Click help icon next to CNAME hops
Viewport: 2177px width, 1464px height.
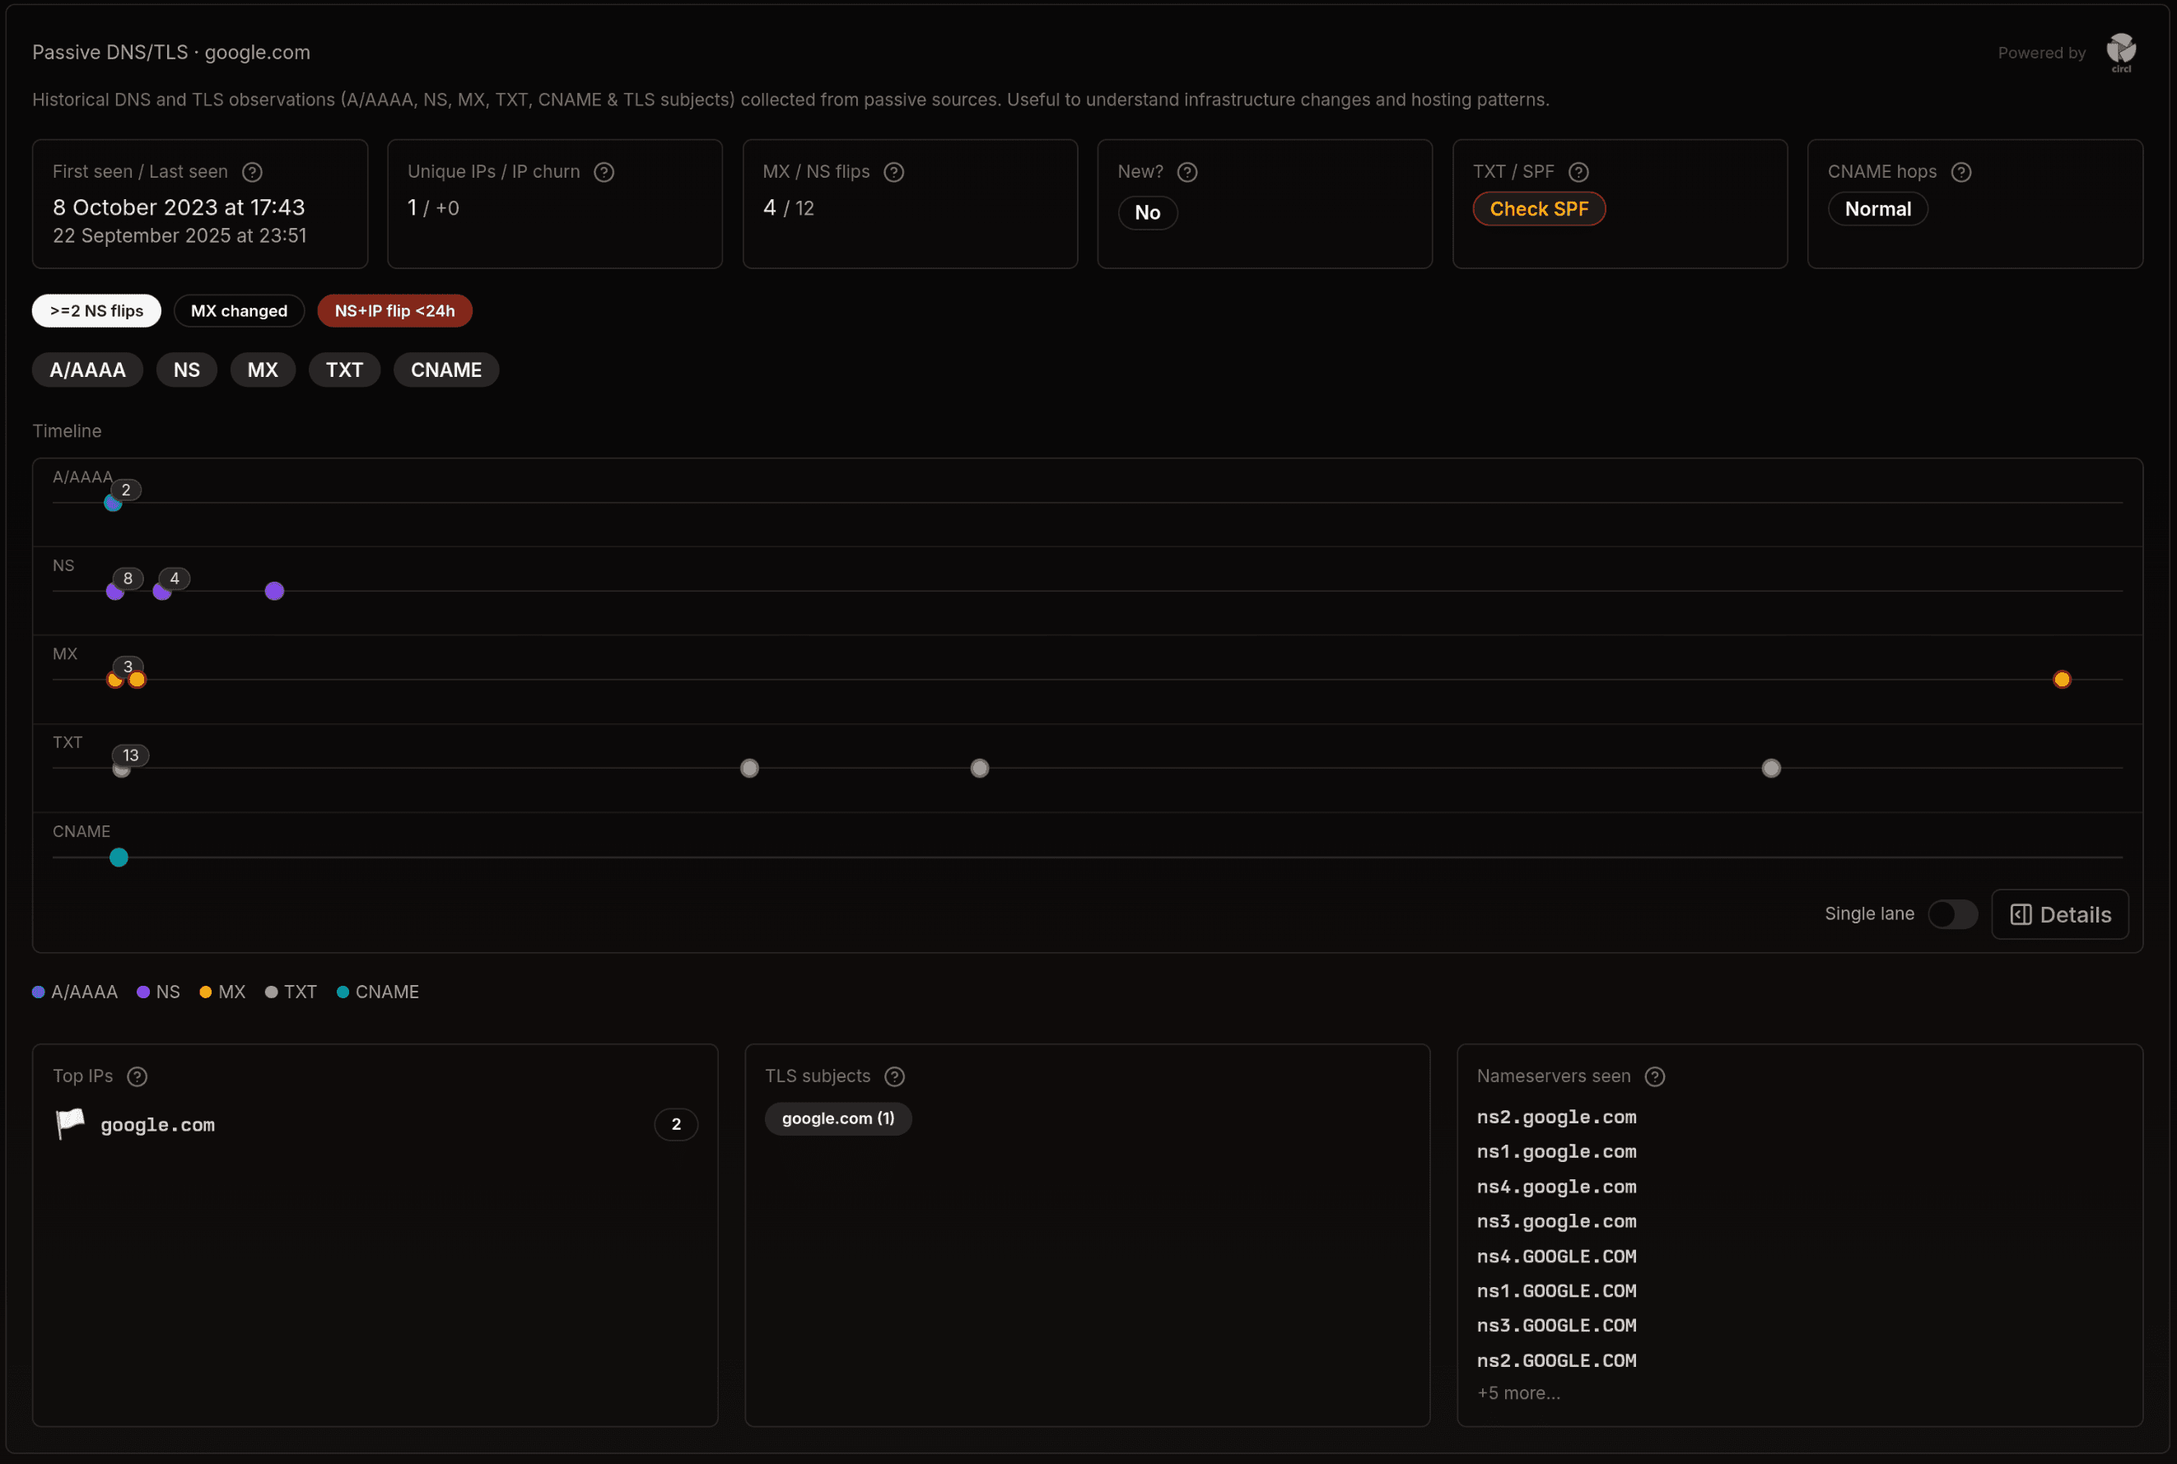[1961, 172]
